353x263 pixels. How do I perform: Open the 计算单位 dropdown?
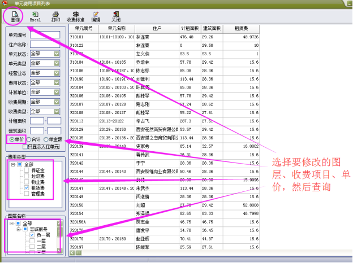click(x=57, y=93)
